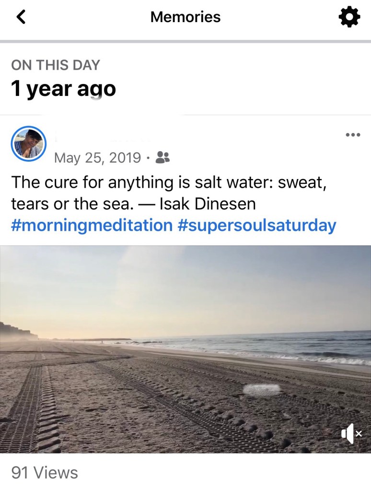This screenshot has width=371, height=491.
Task: Tap the 91 Views count
Action: pos(45,473)
